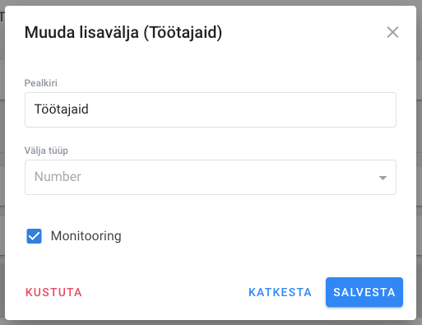Toggle monitoring via the Monitooring label text
The width and height of the screenshot is (422, 325).
[86, 236]
